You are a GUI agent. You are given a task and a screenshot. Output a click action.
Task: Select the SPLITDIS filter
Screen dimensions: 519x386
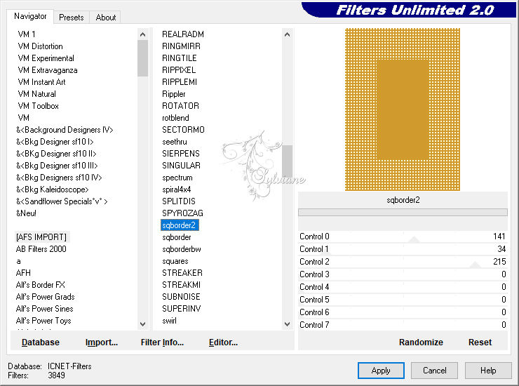[x=179, y=201]
